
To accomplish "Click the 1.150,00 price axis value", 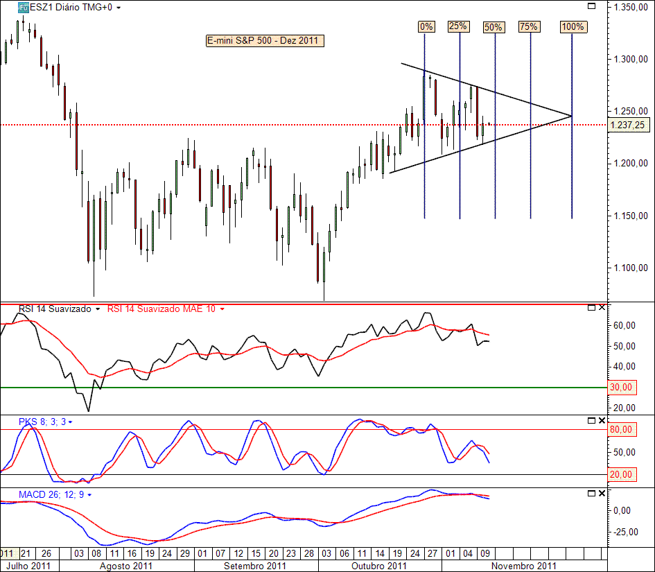I will pyautogui.click(x=631, y=216).
